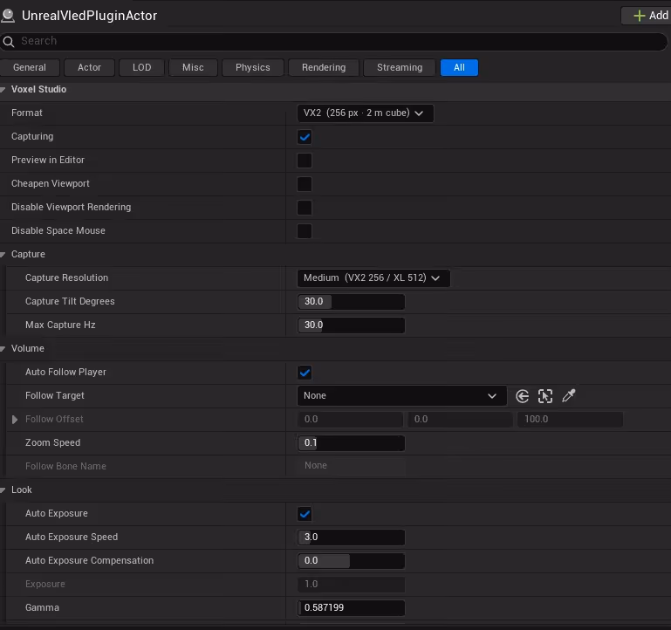Open the Format dropdown VX2
The image size is (671, 630).
[365, 113]
